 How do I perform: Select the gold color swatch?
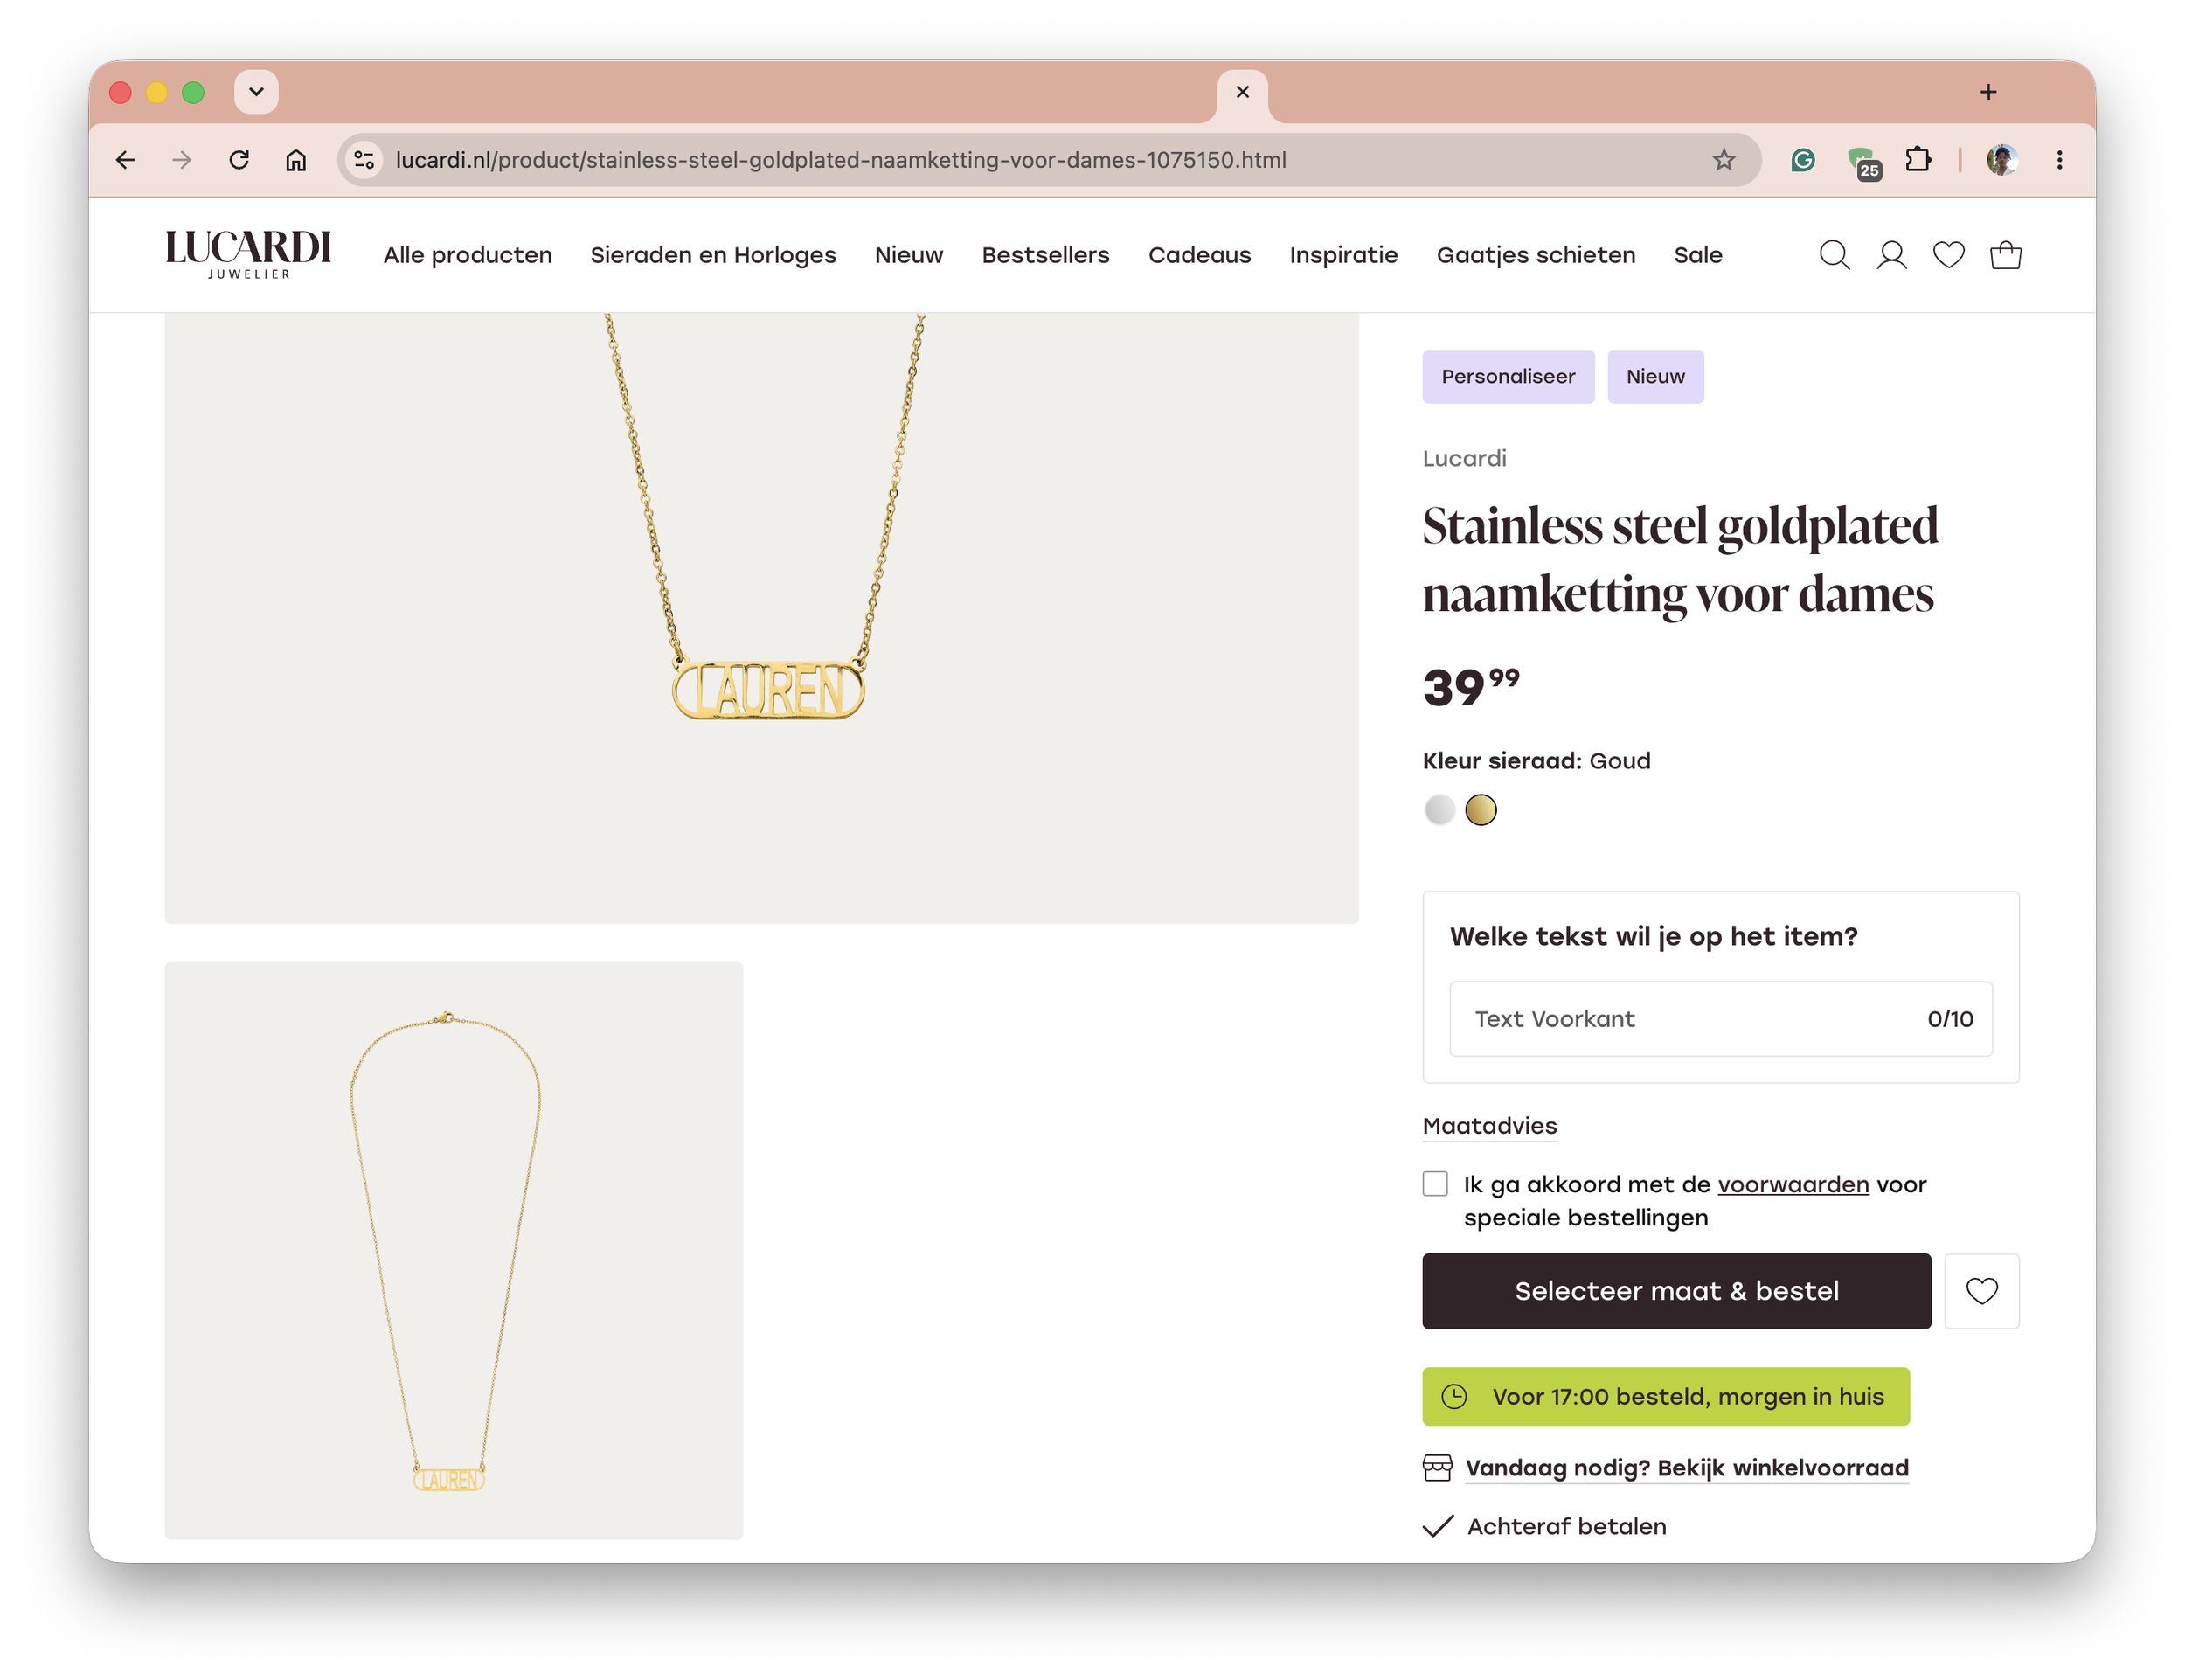(x=1480, y=810)
